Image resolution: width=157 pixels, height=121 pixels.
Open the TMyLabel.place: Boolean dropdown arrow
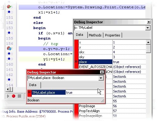click(x=101, y=78)
